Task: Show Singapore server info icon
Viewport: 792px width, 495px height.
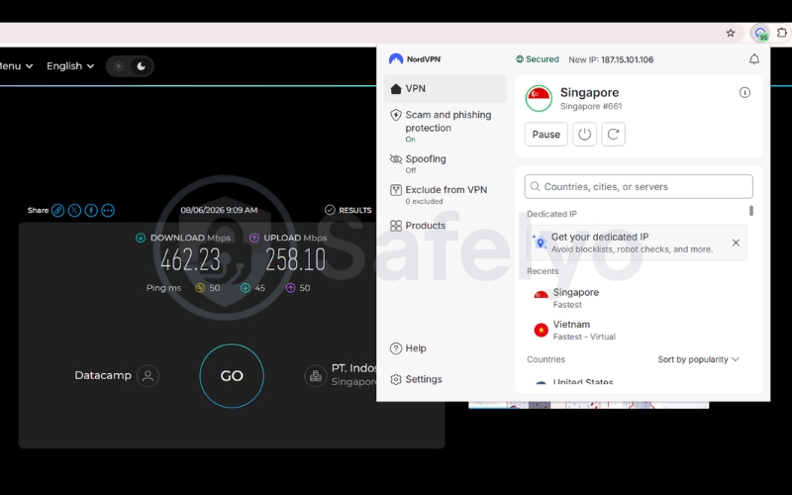Action: click(x=744, y=92)
